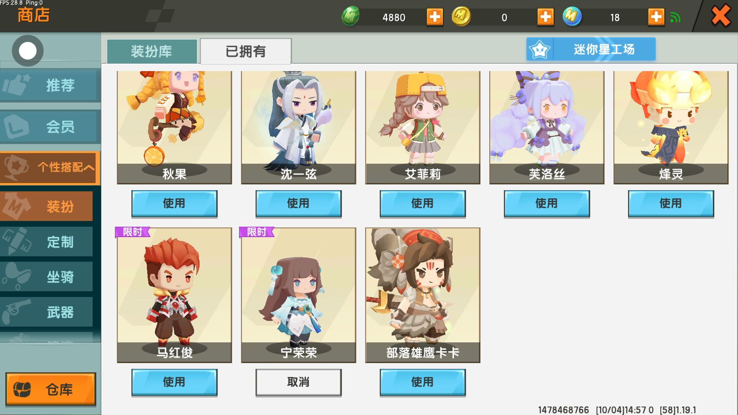The height and width of the screenshot is (415, 738).
Task: Switch to the 已拥有 tab
Action: click(x=246, y=51)
